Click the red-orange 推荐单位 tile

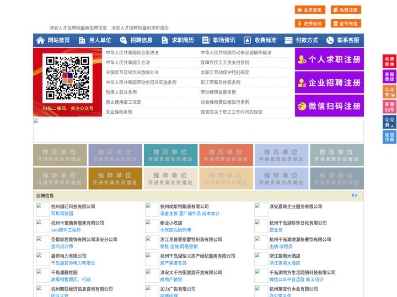(x=226, y=155)
